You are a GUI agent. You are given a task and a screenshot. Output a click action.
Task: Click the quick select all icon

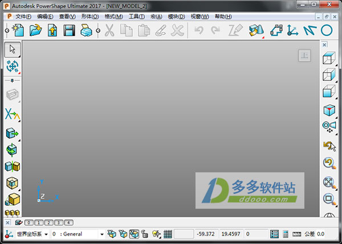click(x=12, y=66)
